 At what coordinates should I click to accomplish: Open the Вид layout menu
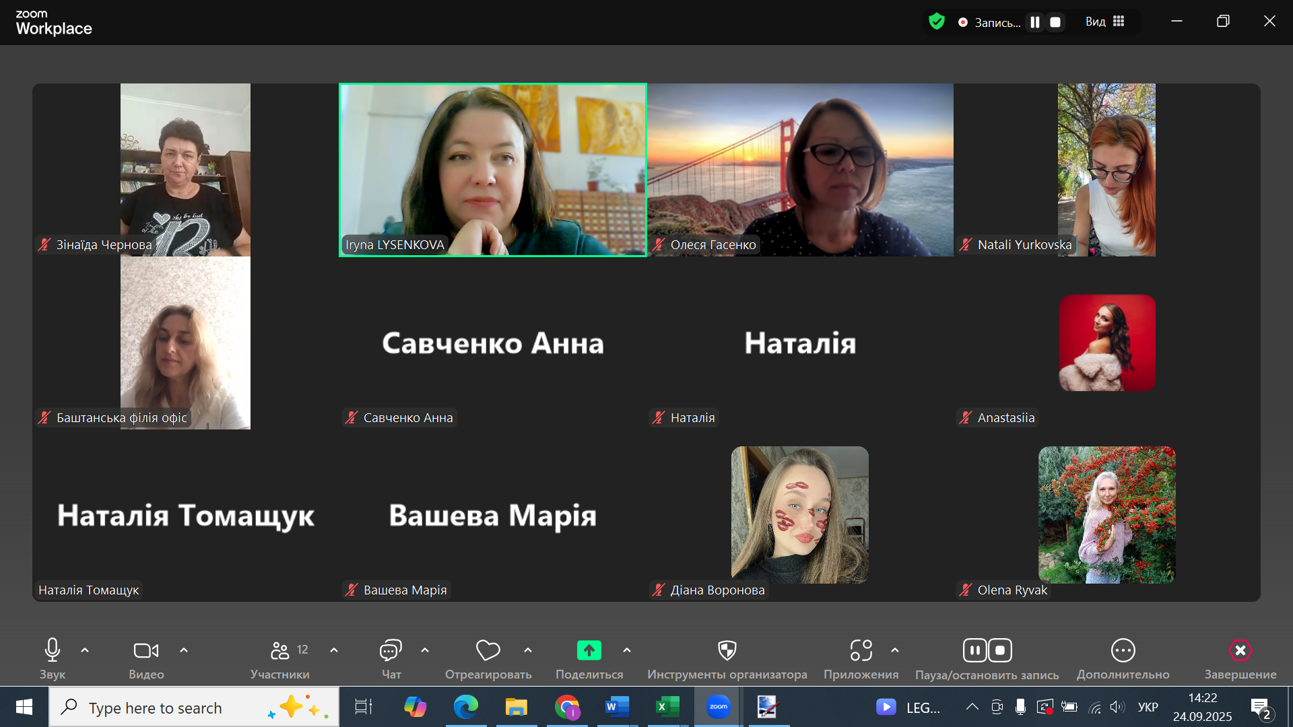tap(1104, 22)
